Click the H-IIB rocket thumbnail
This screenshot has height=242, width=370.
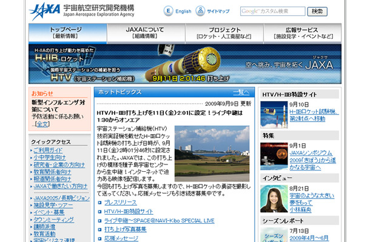point(274,114)
